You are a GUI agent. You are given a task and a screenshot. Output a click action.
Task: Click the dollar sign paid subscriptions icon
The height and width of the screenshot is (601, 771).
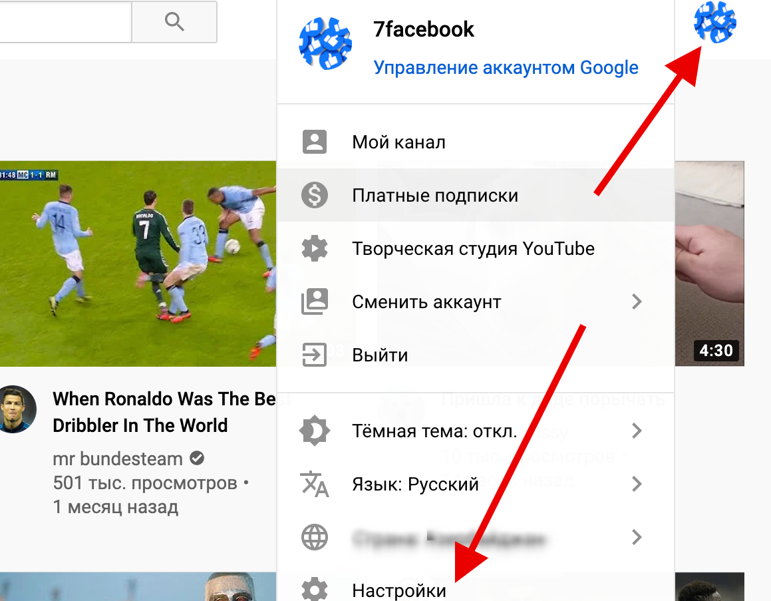tap(315, 195)
